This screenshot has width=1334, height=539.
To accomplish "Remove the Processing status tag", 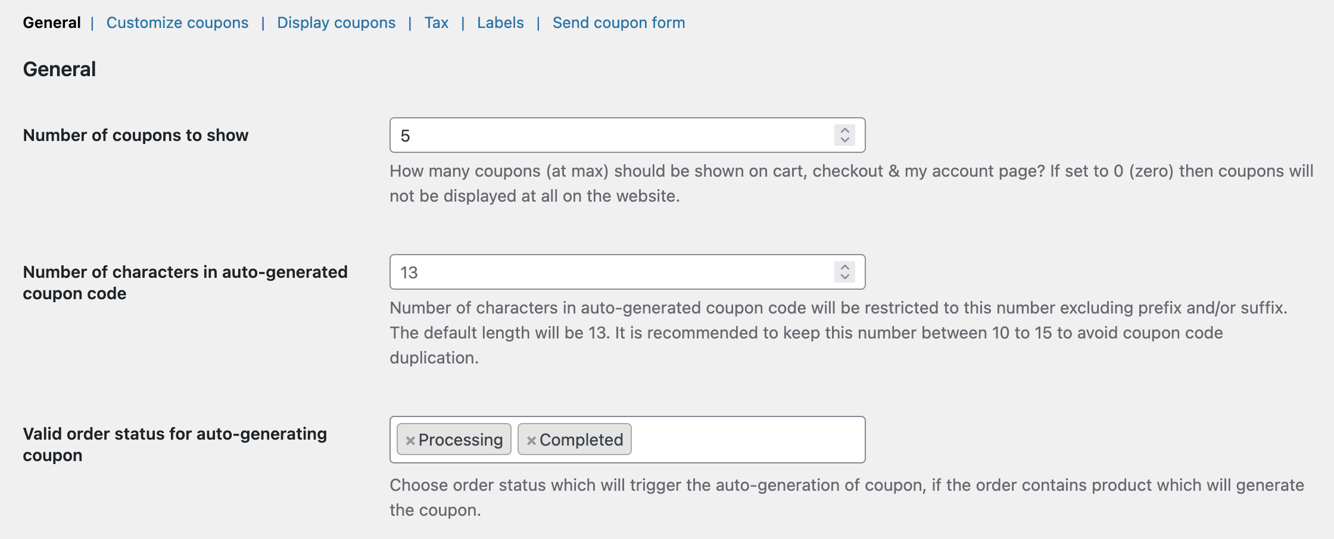I will tap(410, 440).
